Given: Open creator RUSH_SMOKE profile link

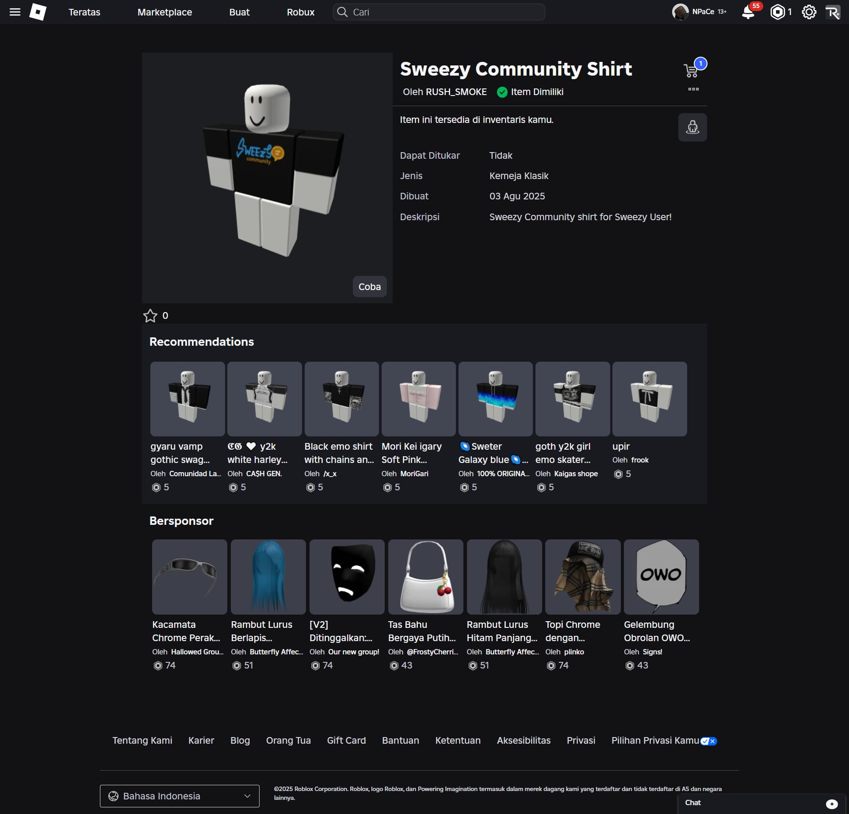Looking at the screenshot, I should pyautogui.click(x=456, y=92).
